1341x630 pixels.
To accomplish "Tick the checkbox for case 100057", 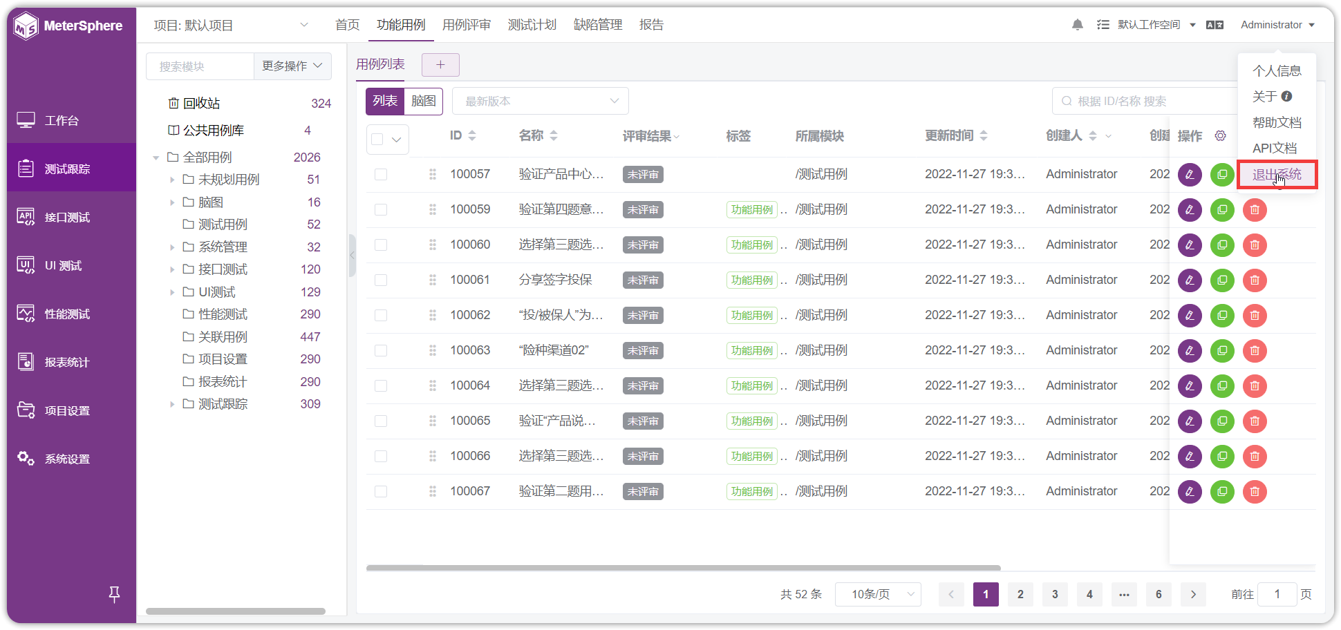I will 381,174.
